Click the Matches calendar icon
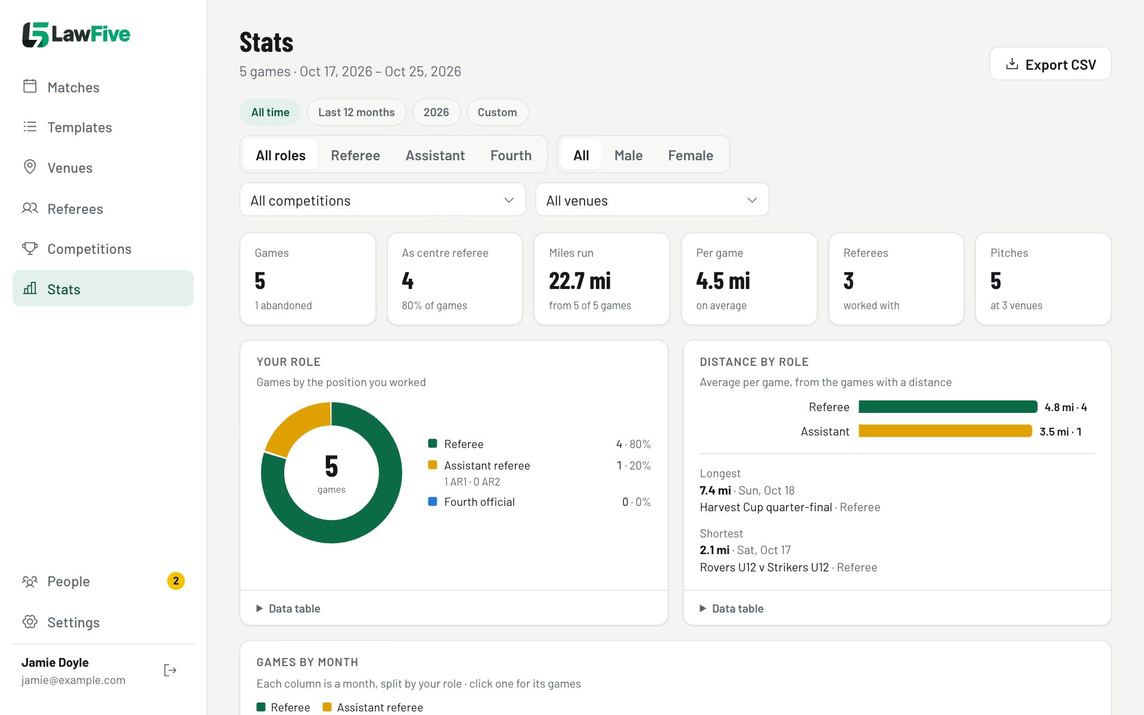 pyautogui.click(x=30, y=86)
